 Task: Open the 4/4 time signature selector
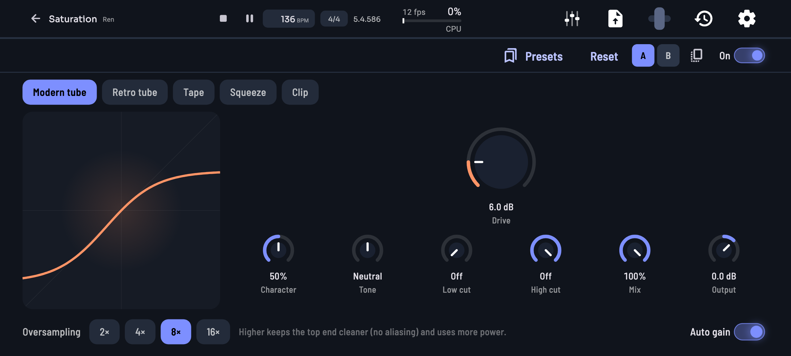click(x=334, y=19)
